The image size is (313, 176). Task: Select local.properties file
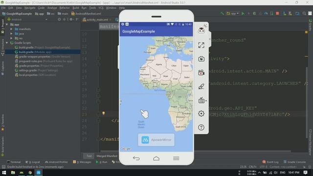(35, 75)
